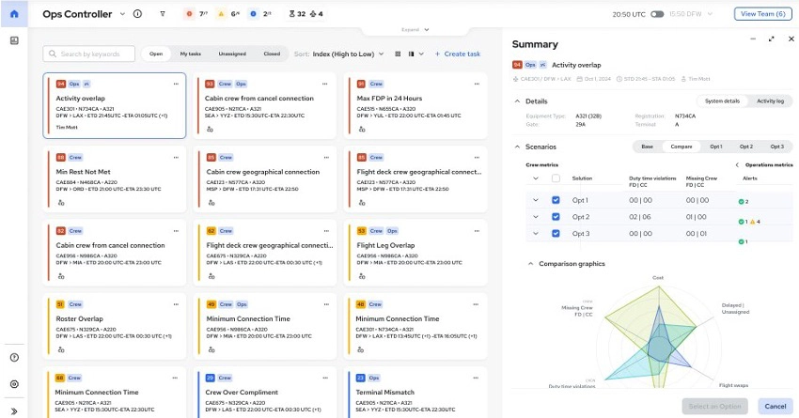Open the hourglass pending counter 32
Screen dimensions: 799x418
(x=297, y=14)
